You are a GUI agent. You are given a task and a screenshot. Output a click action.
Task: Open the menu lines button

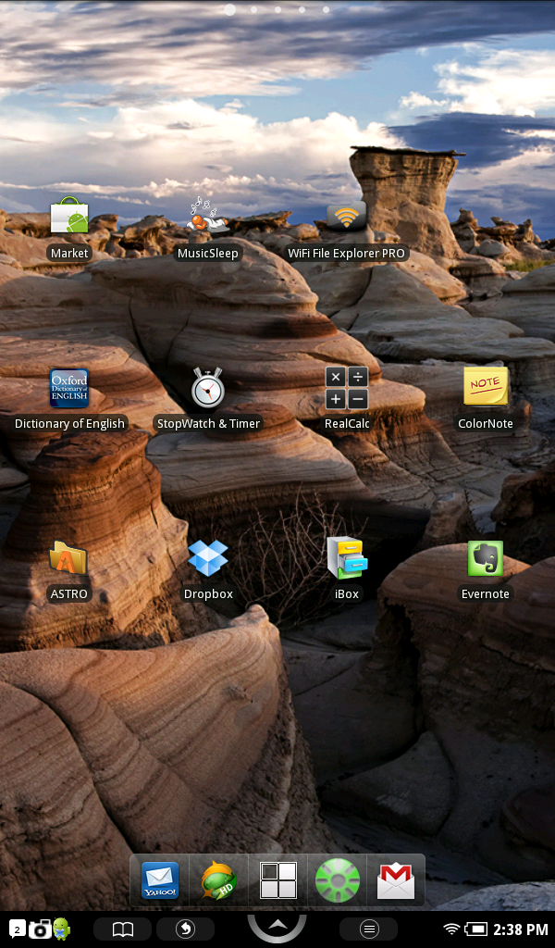[x=369, y=929]
